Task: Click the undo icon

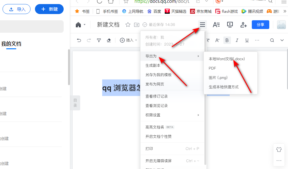Action: pos(79,40)
